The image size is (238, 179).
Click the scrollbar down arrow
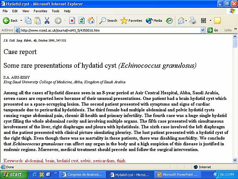pyautogui.click(x=235, y=160)
